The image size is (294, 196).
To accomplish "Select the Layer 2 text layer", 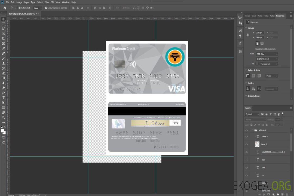I will 265,137.
